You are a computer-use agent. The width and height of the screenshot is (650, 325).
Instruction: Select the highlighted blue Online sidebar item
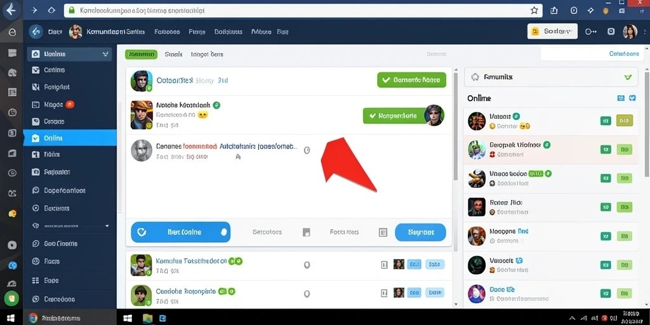click(70, 138)
